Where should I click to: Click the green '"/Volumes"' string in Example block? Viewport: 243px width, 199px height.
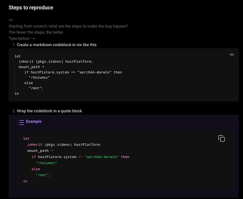47,163
